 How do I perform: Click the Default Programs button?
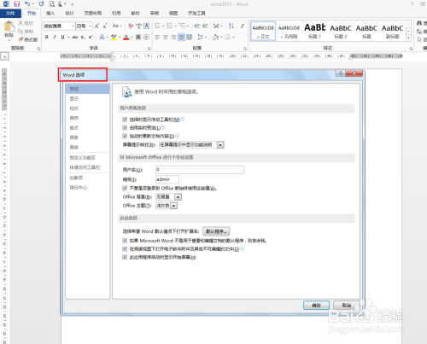coord(216,231)
